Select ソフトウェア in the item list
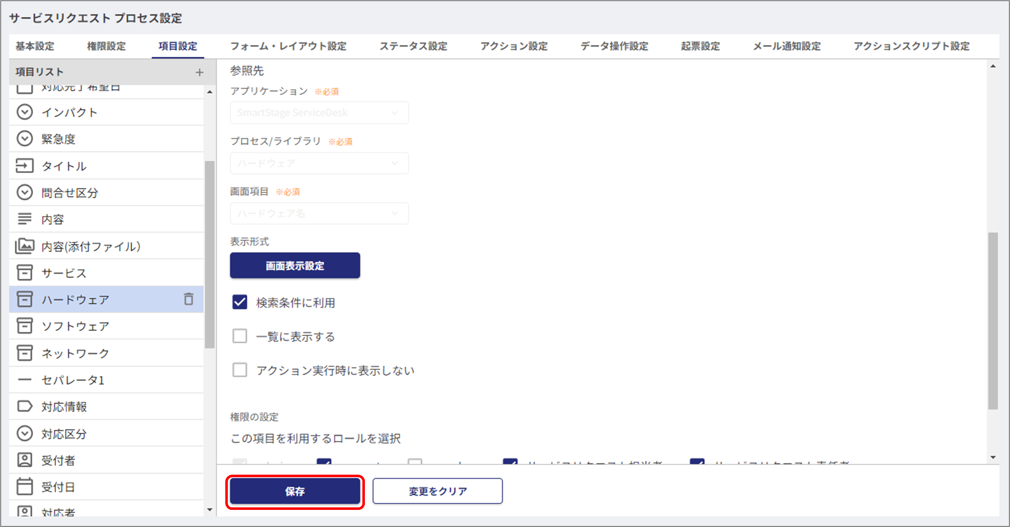Image resolution: width=1010 pixels, height=527 pixels. (x=76, y=326)
